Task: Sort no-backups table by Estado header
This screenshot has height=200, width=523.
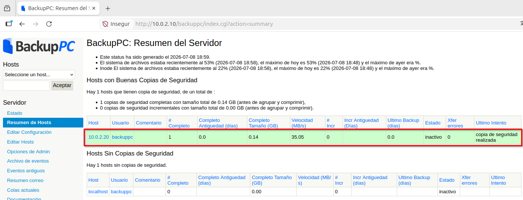Action: 447,180
